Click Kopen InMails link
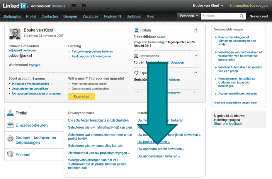Screen dimensions: 272x179 click(x=161, y=37)
